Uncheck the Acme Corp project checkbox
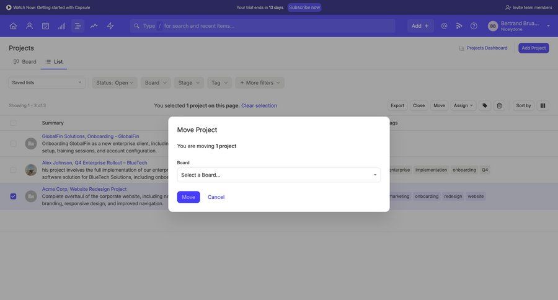 point(13,196)
